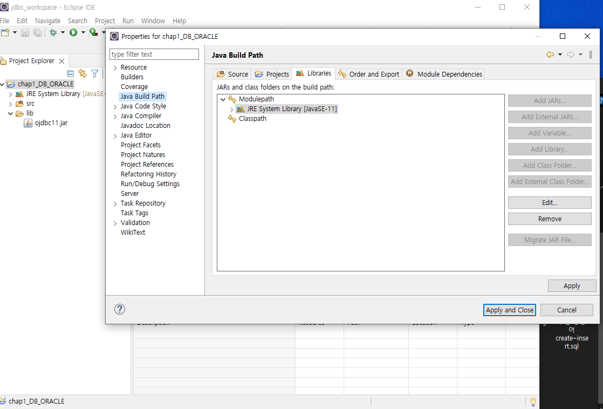
Task: Expand the Validation category
Action: point(115,223)
